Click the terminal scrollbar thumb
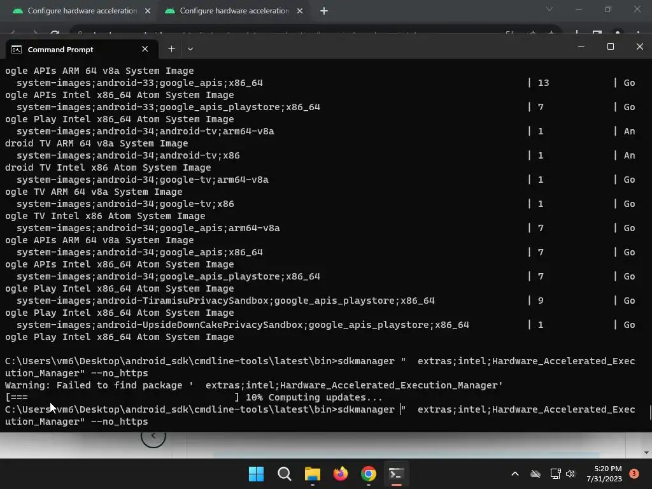This screenshot has height=489, width=652. click(x=650, y=413)
